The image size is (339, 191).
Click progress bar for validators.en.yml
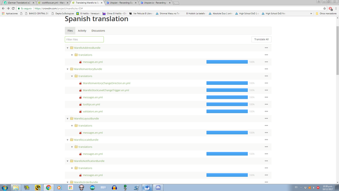click(227, 111)
